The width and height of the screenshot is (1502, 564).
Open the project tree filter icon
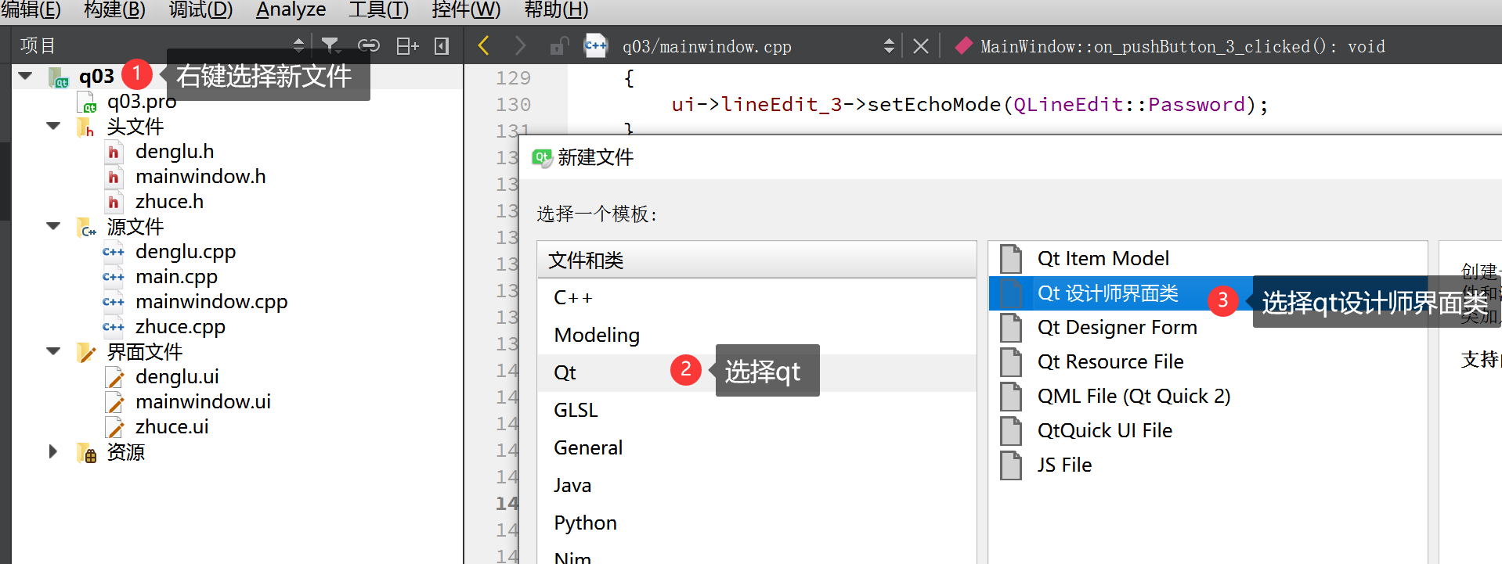330,46
